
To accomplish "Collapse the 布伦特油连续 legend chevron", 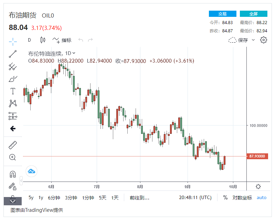I will 74,53.
